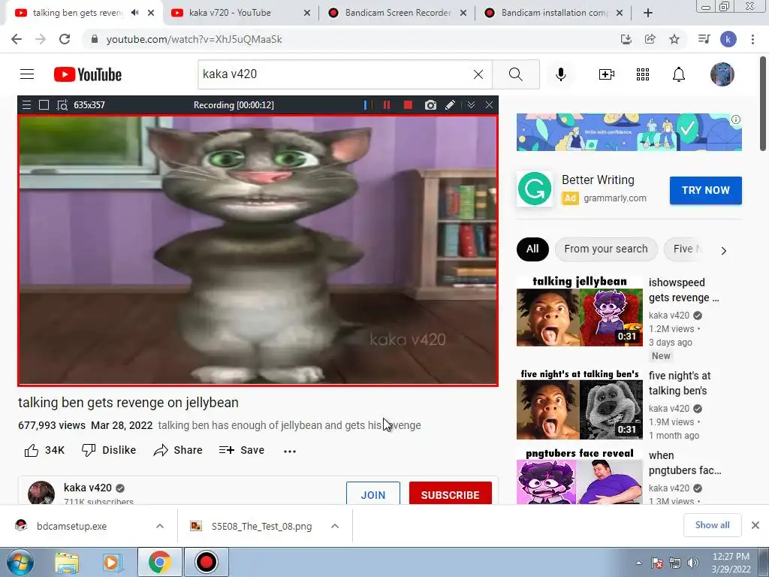The image size is (769, 577).
Task: Show hidden system tray icons
Action: [638, 563]
